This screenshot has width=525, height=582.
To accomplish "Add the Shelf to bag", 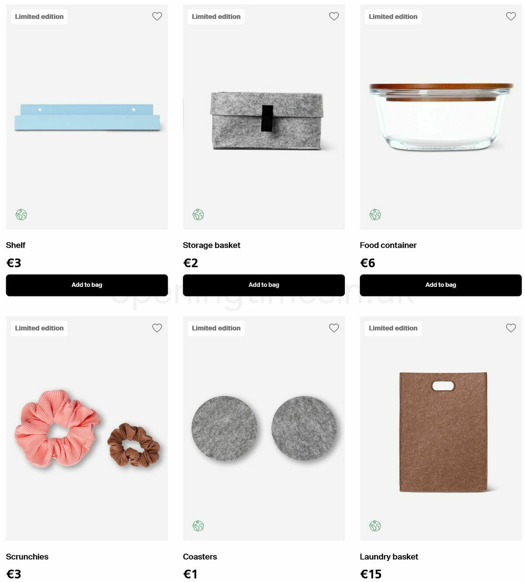I will tap(87, 285).
